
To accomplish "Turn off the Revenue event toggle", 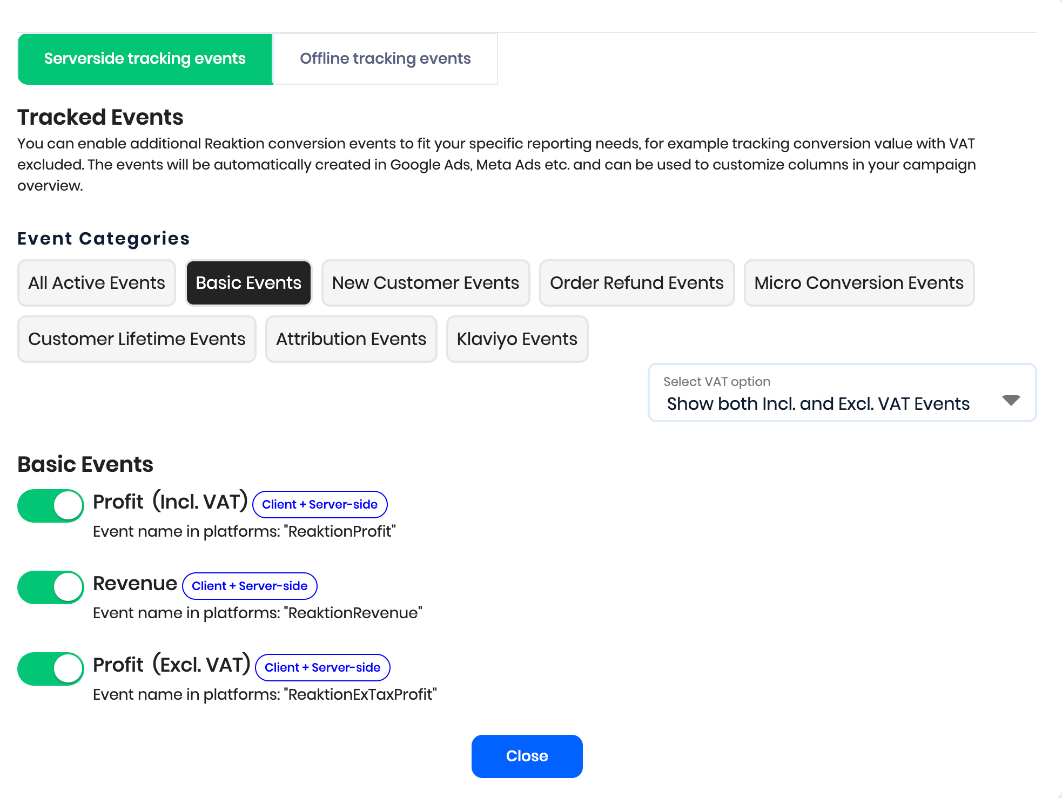I will coord(51,587).
